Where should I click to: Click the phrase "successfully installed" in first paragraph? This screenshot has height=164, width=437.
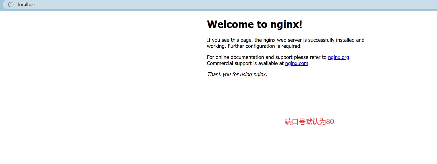tap(331, 40)
